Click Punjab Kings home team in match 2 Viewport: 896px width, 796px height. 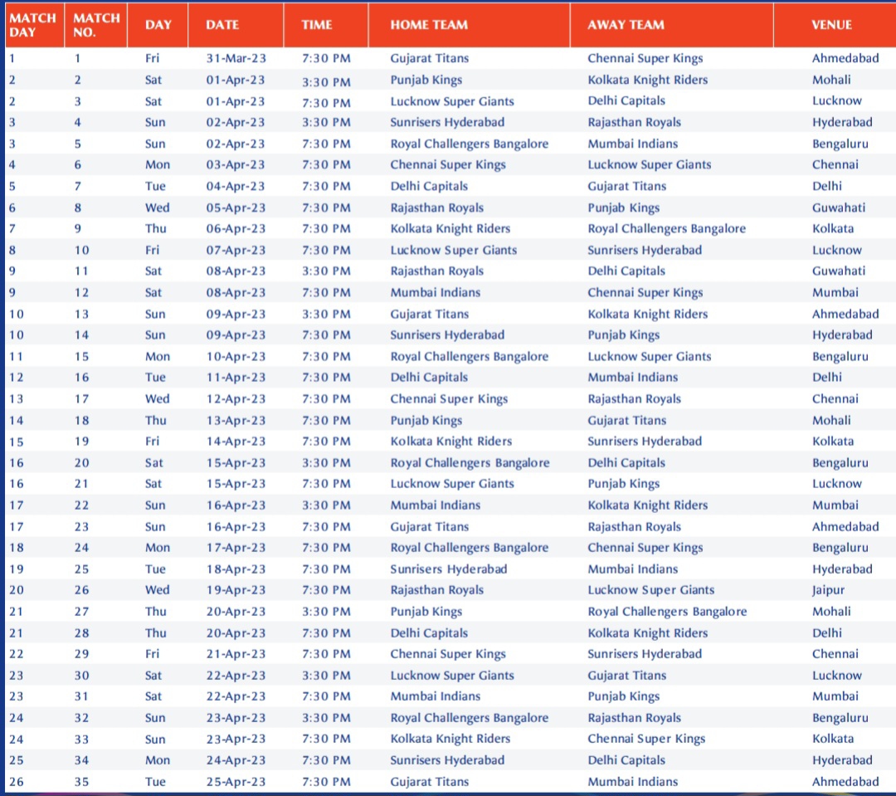[426, 80]
